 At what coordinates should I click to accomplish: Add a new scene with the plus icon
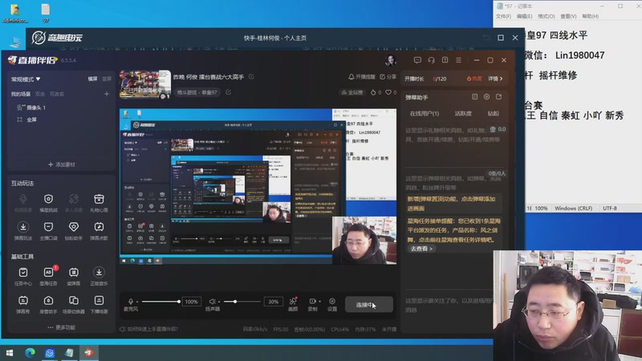107,94
